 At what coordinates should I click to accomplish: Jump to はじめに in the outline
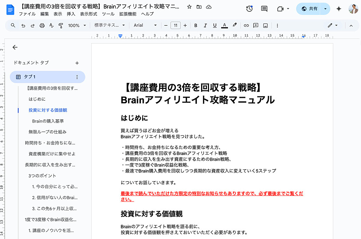(x=37, y=99)
